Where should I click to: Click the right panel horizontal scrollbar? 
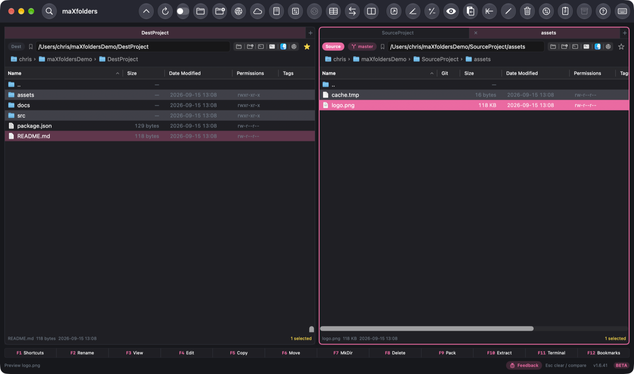(x=427, y=329)
